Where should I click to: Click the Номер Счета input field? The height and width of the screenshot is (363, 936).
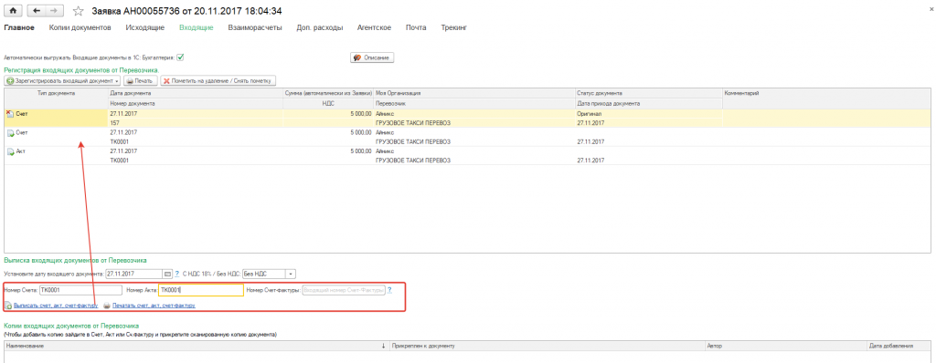click(80, 290)
